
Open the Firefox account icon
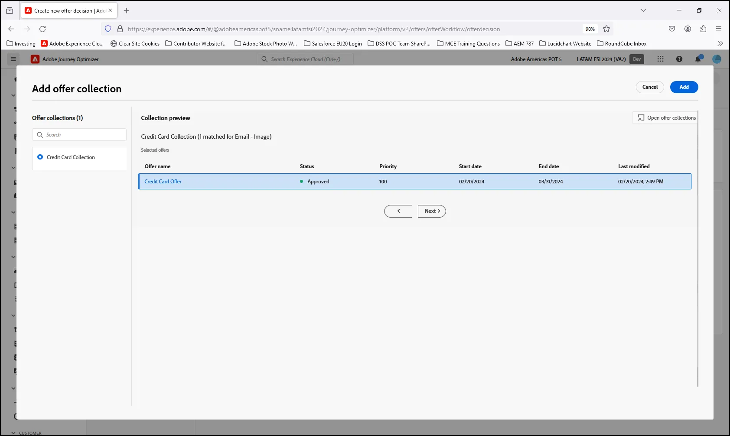coord(688,29)
